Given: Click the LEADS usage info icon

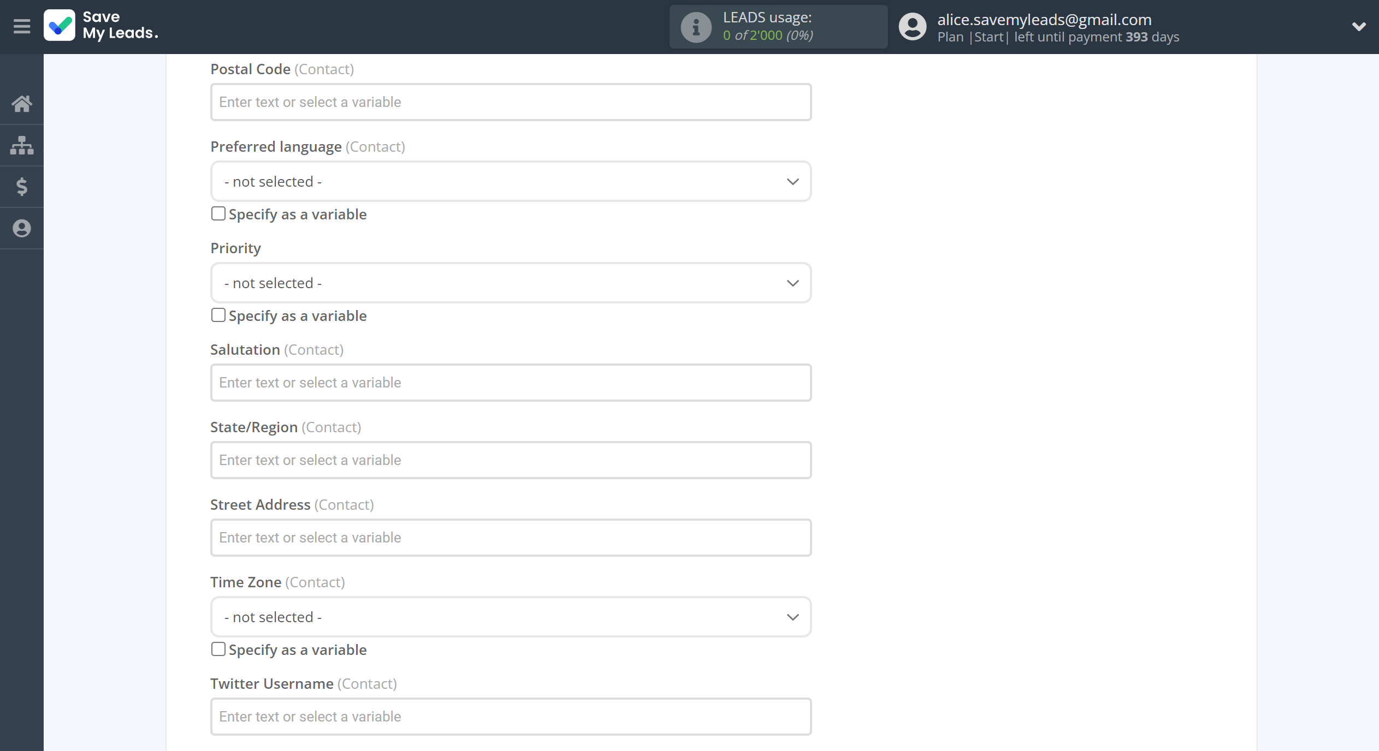Looking at the screenshot, I should point(696,27).
